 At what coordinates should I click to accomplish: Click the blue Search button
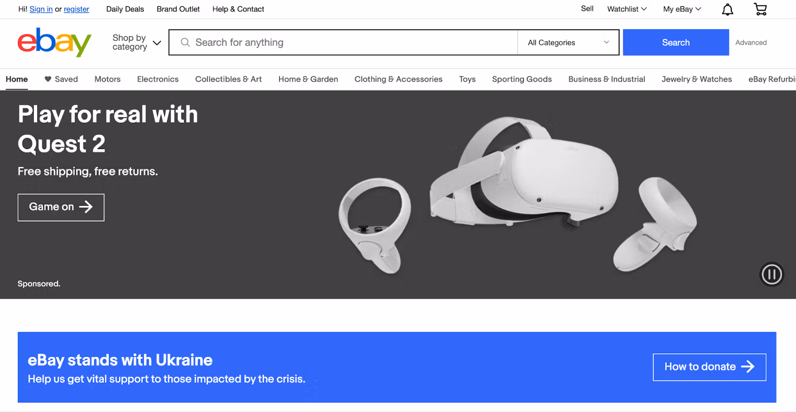676,42
